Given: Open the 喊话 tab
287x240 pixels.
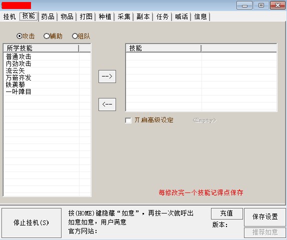Looking at the screenshot, I should click(x=181, y=16).
